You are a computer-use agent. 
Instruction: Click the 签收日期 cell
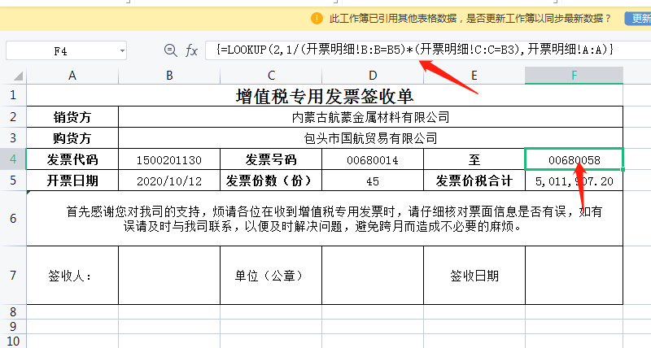tap(474, 276)
